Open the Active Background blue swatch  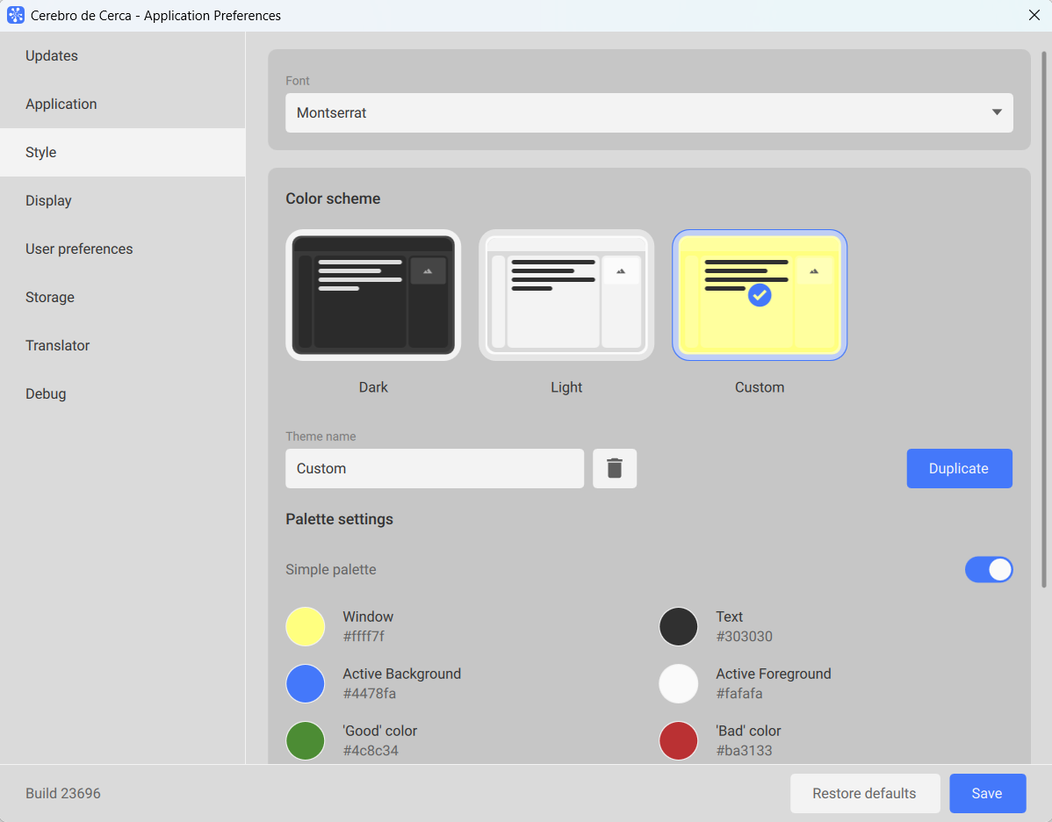[x=306, y=683]
